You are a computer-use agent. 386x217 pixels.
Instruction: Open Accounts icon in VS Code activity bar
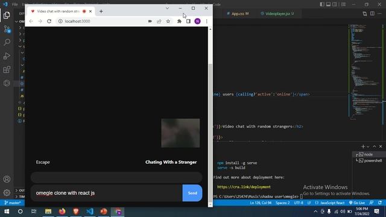7,179
